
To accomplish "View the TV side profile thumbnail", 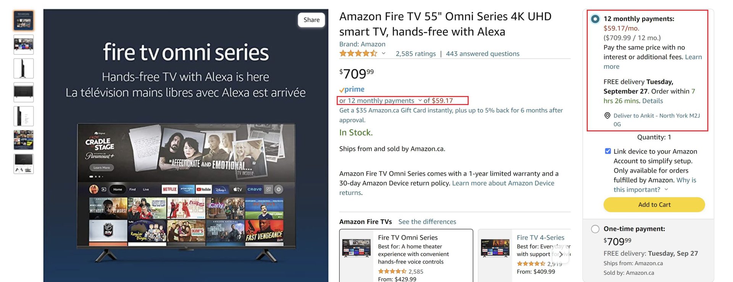I will pyautogui.click(x=24, y=69).
